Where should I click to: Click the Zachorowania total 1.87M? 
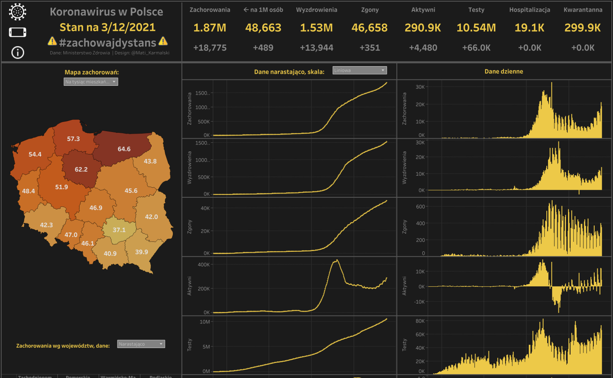tap(210, 28)
